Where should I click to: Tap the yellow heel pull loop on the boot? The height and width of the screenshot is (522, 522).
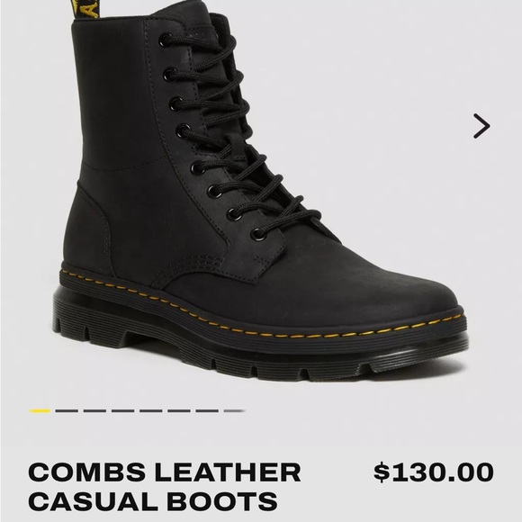(x=85, y=9)
